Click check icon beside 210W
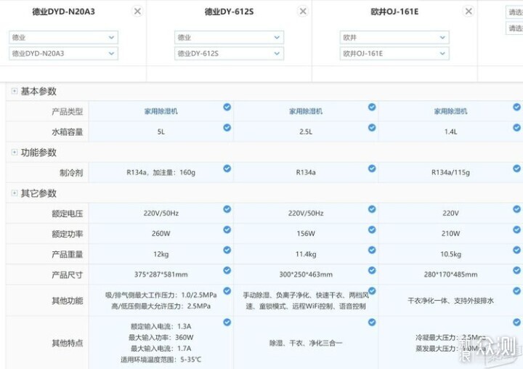Screen dimensions: 523x369 [516, 230]
